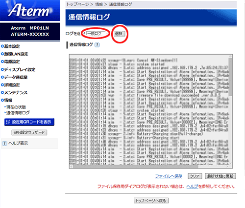Click the 選択 button
This screenshot has width=245, height=208.
pyautogui.click(x=119, y=34)
